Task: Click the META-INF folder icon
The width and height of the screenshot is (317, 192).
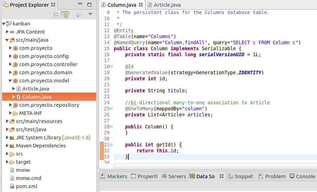Action: point(15,114)
